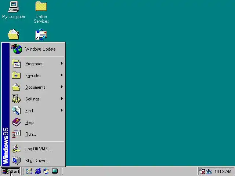
Task: Click the Favorites star folder icon
Action: coord(16,75)
